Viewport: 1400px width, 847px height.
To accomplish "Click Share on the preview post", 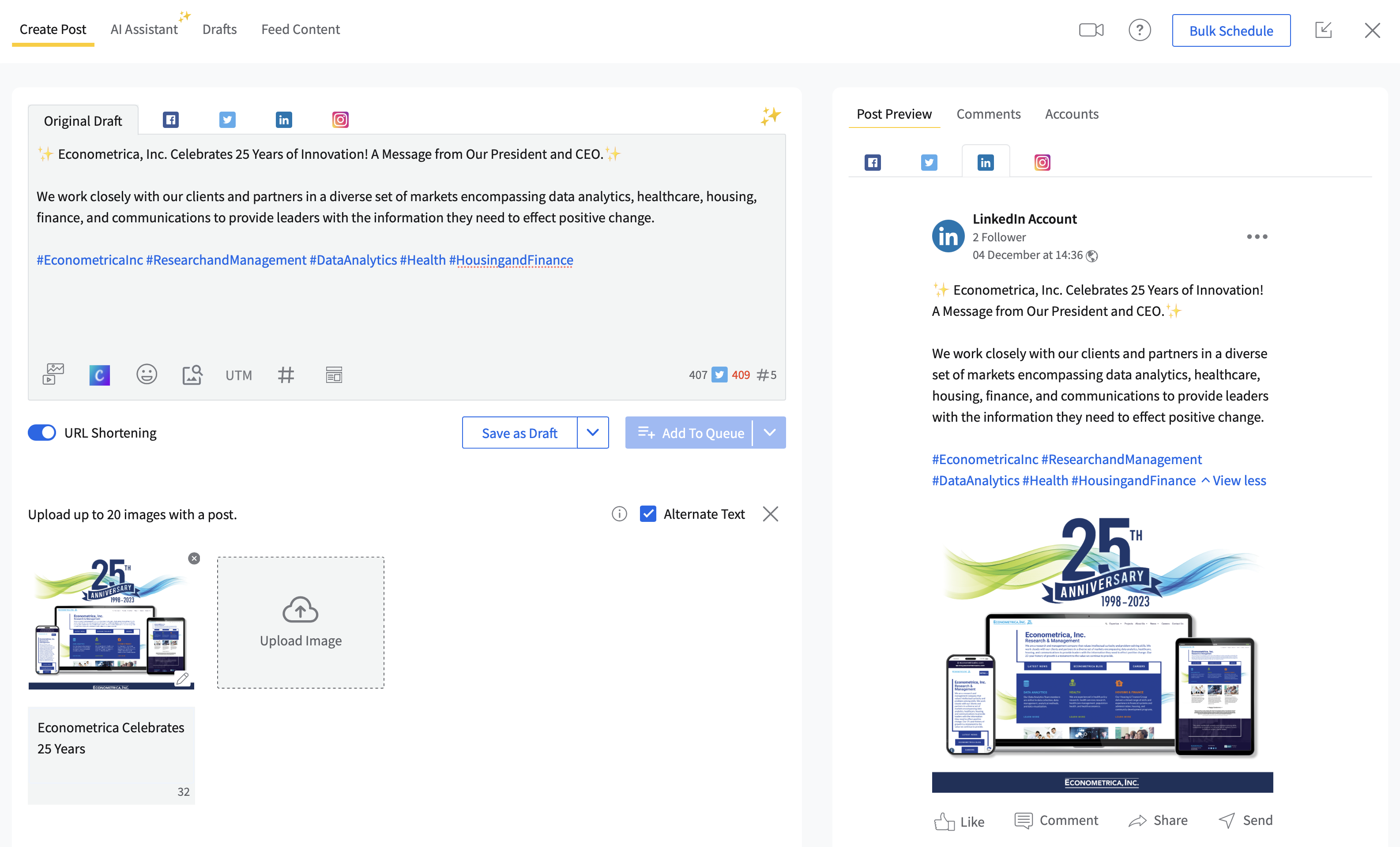I will click(1157, 820).
